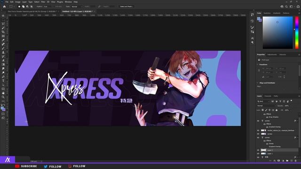Toggle the layer filter on/off switch

point(291,100)
